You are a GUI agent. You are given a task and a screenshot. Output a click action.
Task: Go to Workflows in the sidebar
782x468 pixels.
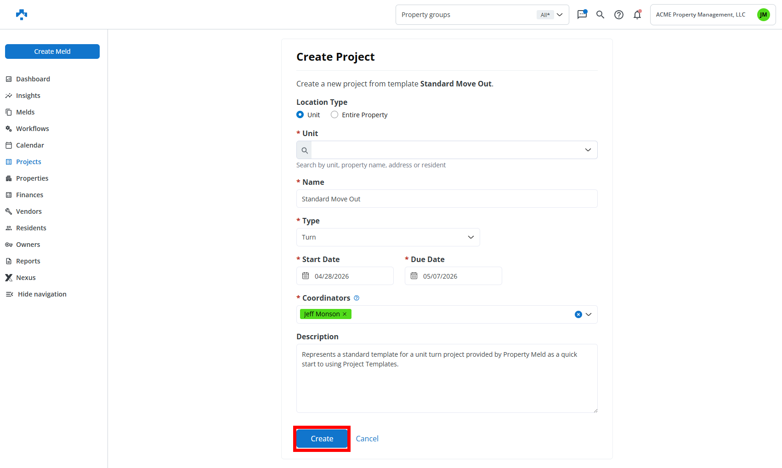[32, 129]
